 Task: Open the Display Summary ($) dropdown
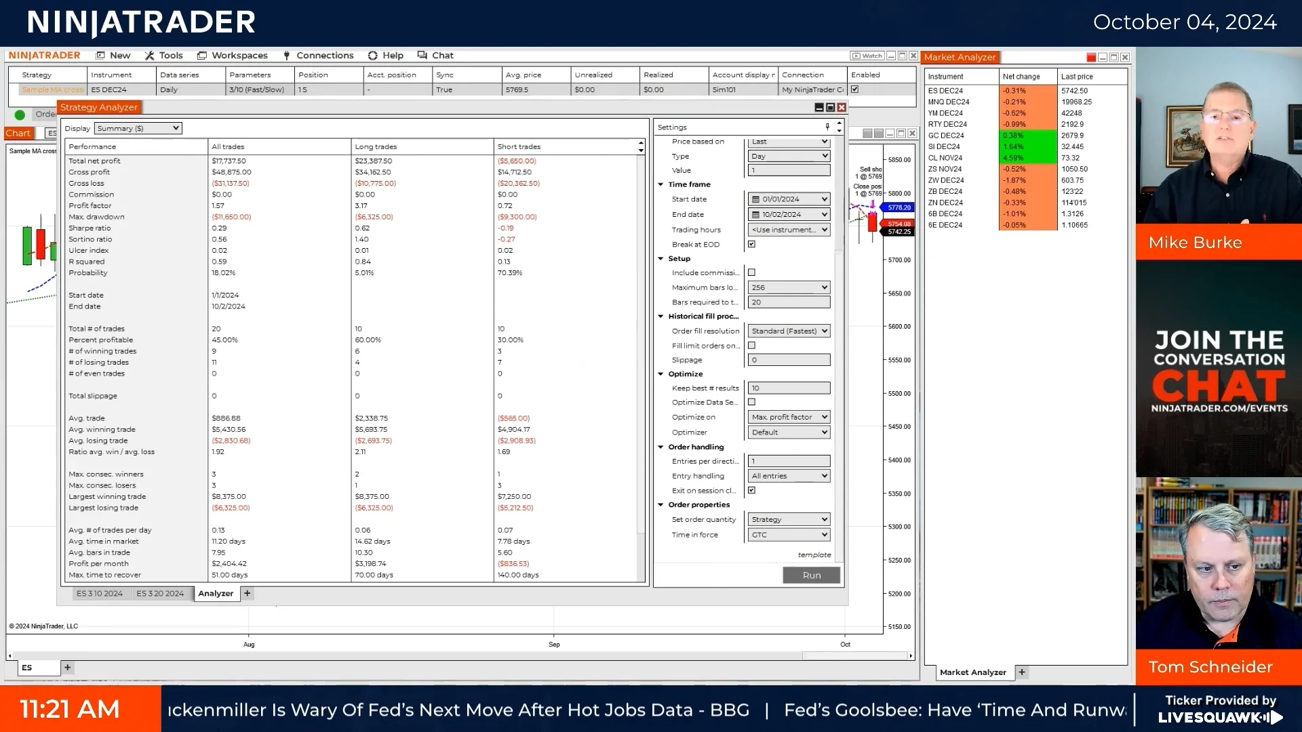point(138,128)
